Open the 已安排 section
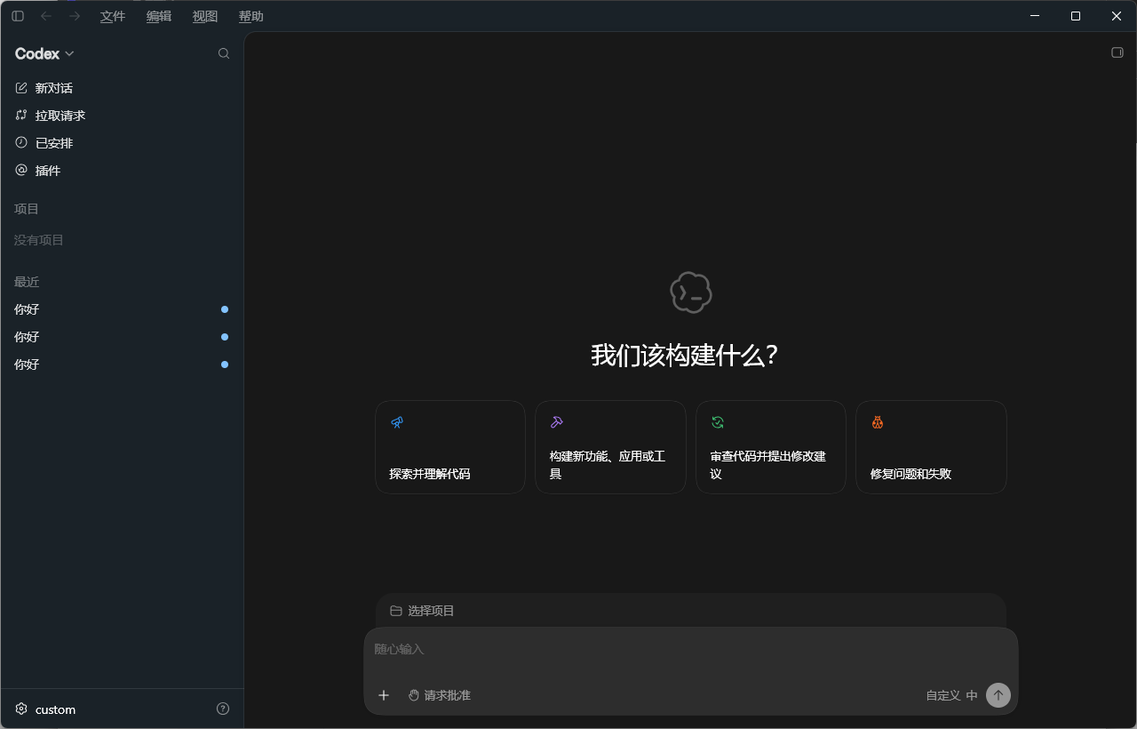The width and height of the screenshot is (1137, 729). [122, 143]
